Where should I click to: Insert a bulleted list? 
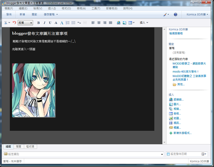(74, 23)
